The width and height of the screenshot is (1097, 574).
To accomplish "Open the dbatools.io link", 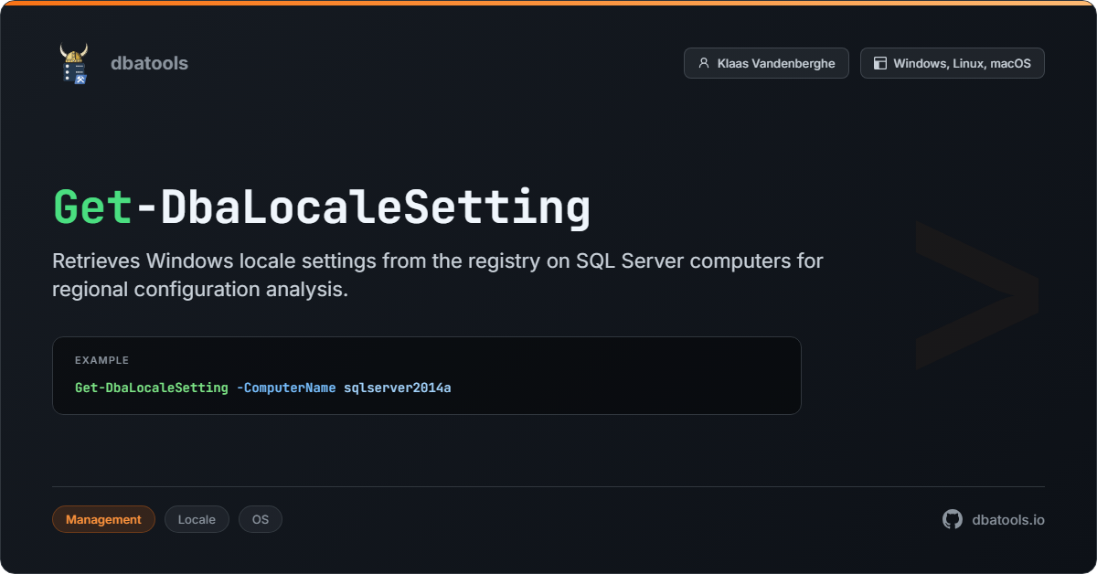I will (1008, 519).
